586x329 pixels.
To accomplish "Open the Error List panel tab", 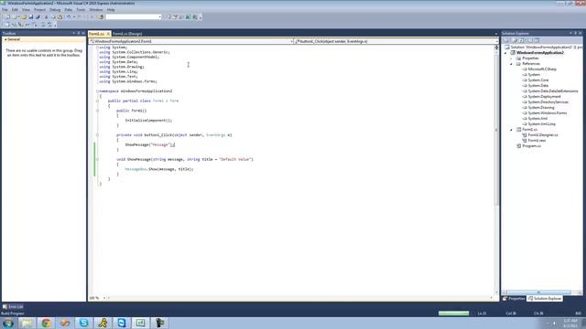I will [x=13, y=307].
